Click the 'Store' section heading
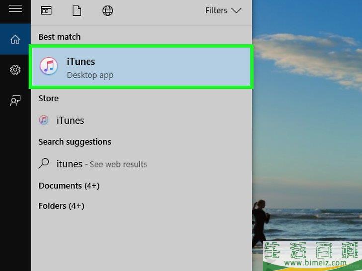 point(49,98)
